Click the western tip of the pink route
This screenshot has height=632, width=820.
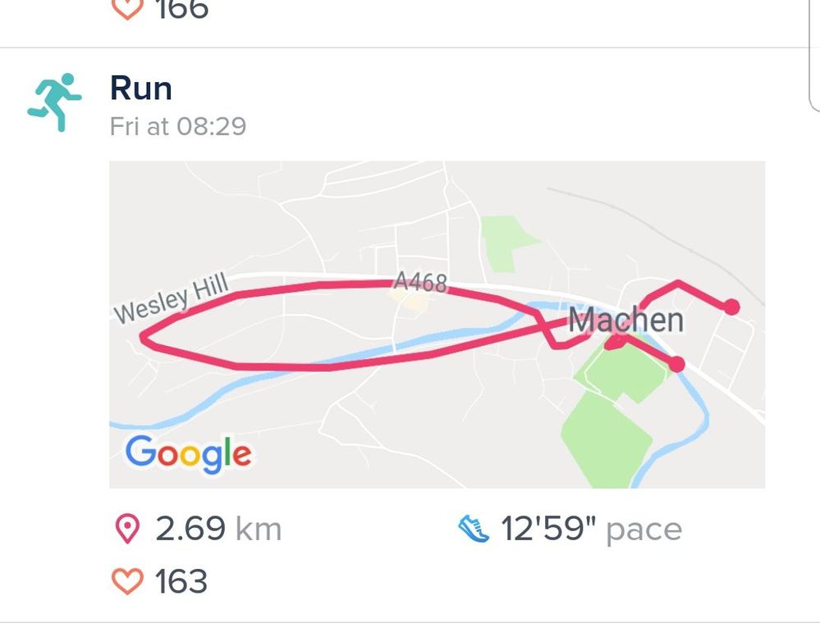click(144, 337)
